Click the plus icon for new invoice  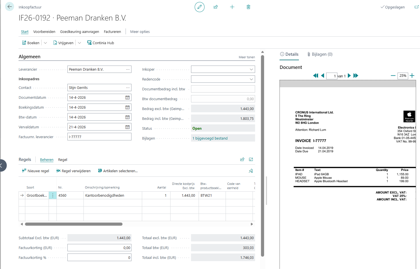pyautogui.click(x=232, y=7)
